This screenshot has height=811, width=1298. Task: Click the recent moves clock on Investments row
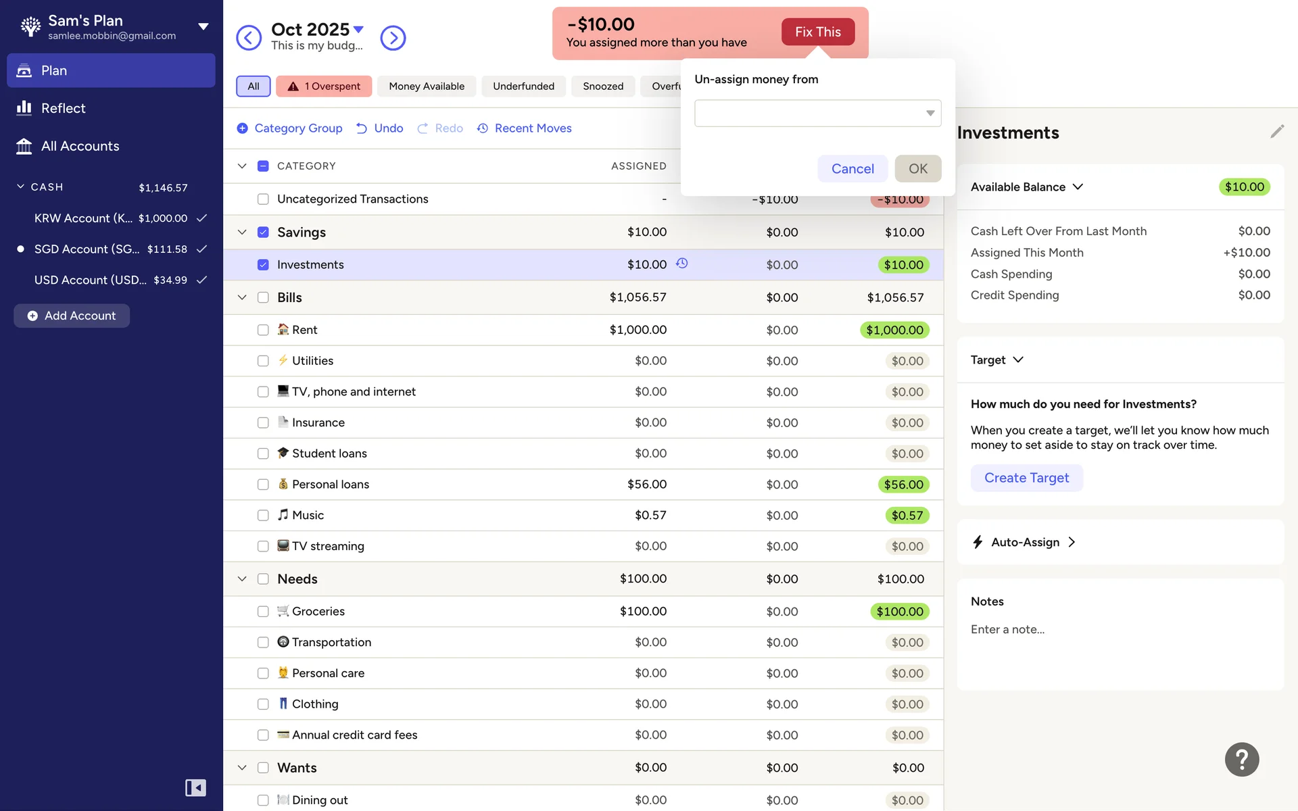682,264
